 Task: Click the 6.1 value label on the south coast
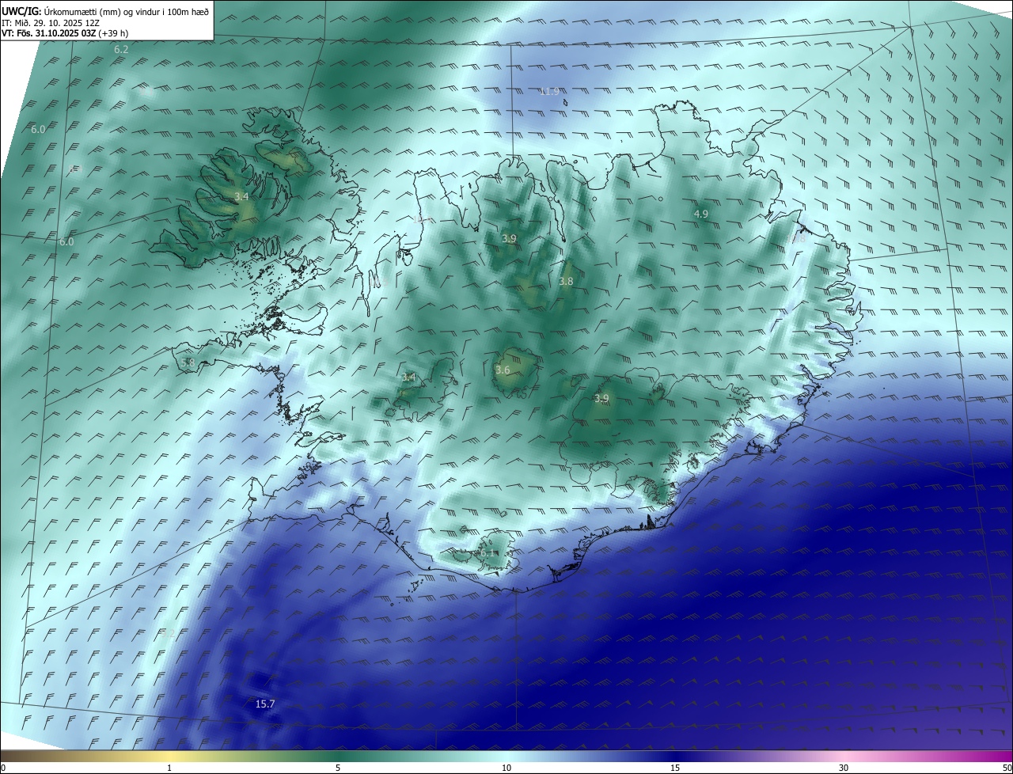(x=488, y=552)
